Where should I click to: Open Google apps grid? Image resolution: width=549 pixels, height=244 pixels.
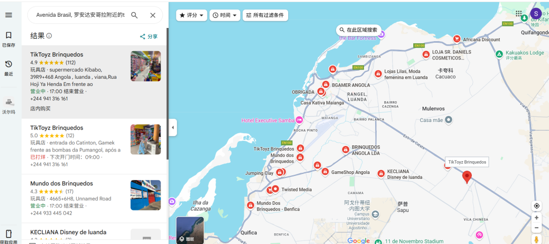(519, 13)
